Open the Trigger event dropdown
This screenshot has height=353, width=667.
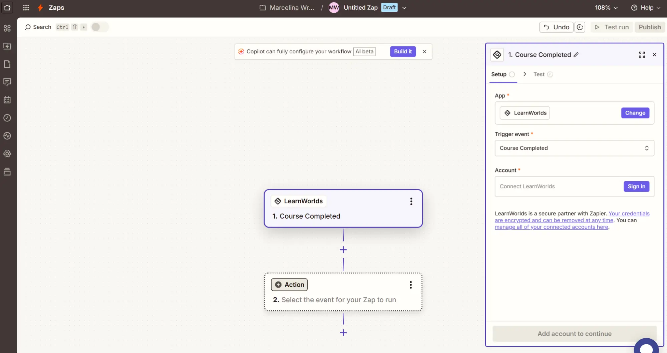pos(574,148)
